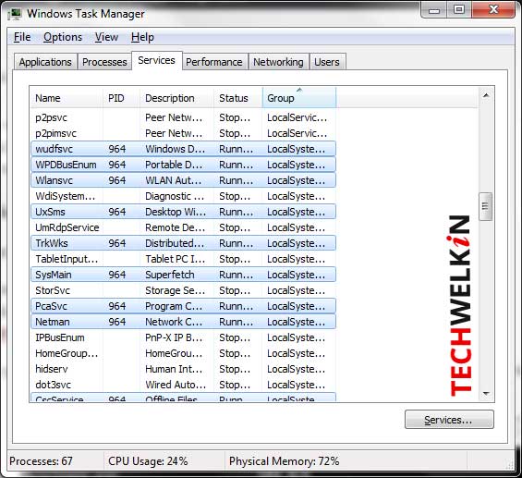The image size is (522, 478).
Task: Switch to the Processes tab
Action: click(x=104, y=62)
